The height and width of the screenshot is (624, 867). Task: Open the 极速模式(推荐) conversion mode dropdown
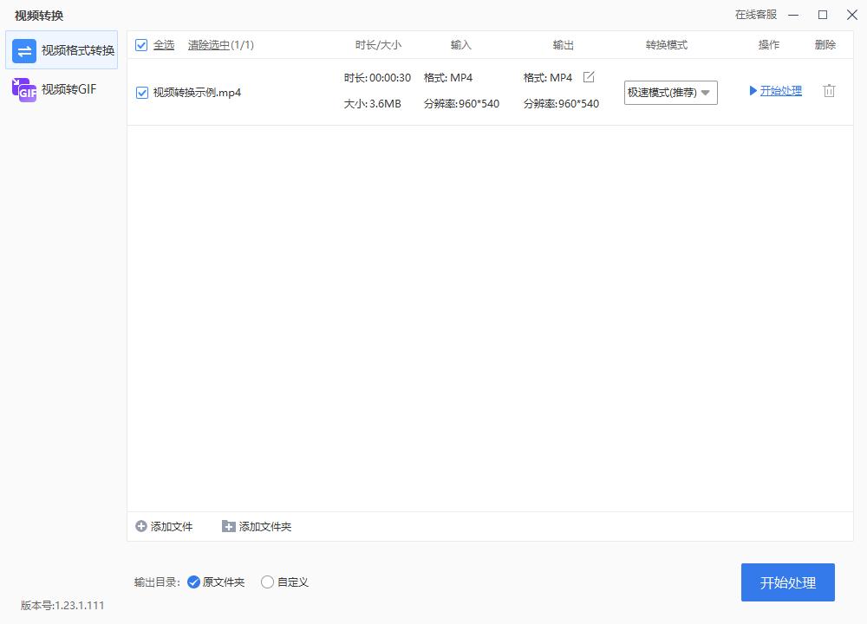pos(670,92)
